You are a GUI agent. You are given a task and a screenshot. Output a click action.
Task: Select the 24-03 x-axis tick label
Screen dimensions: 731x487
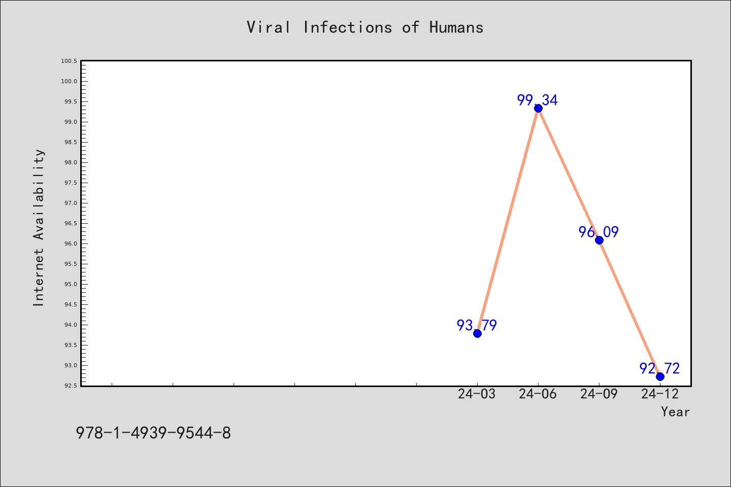click(477, 394)
